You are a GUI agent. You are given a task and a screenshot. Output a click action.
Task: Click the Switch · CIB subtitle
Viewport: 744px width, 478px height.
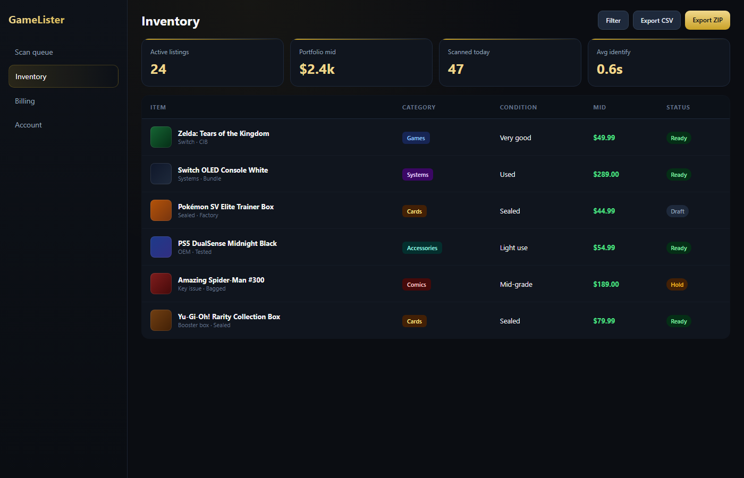(193, 142)
